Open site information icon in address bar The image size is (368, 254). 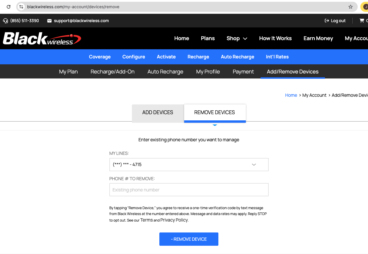[21, 6]
